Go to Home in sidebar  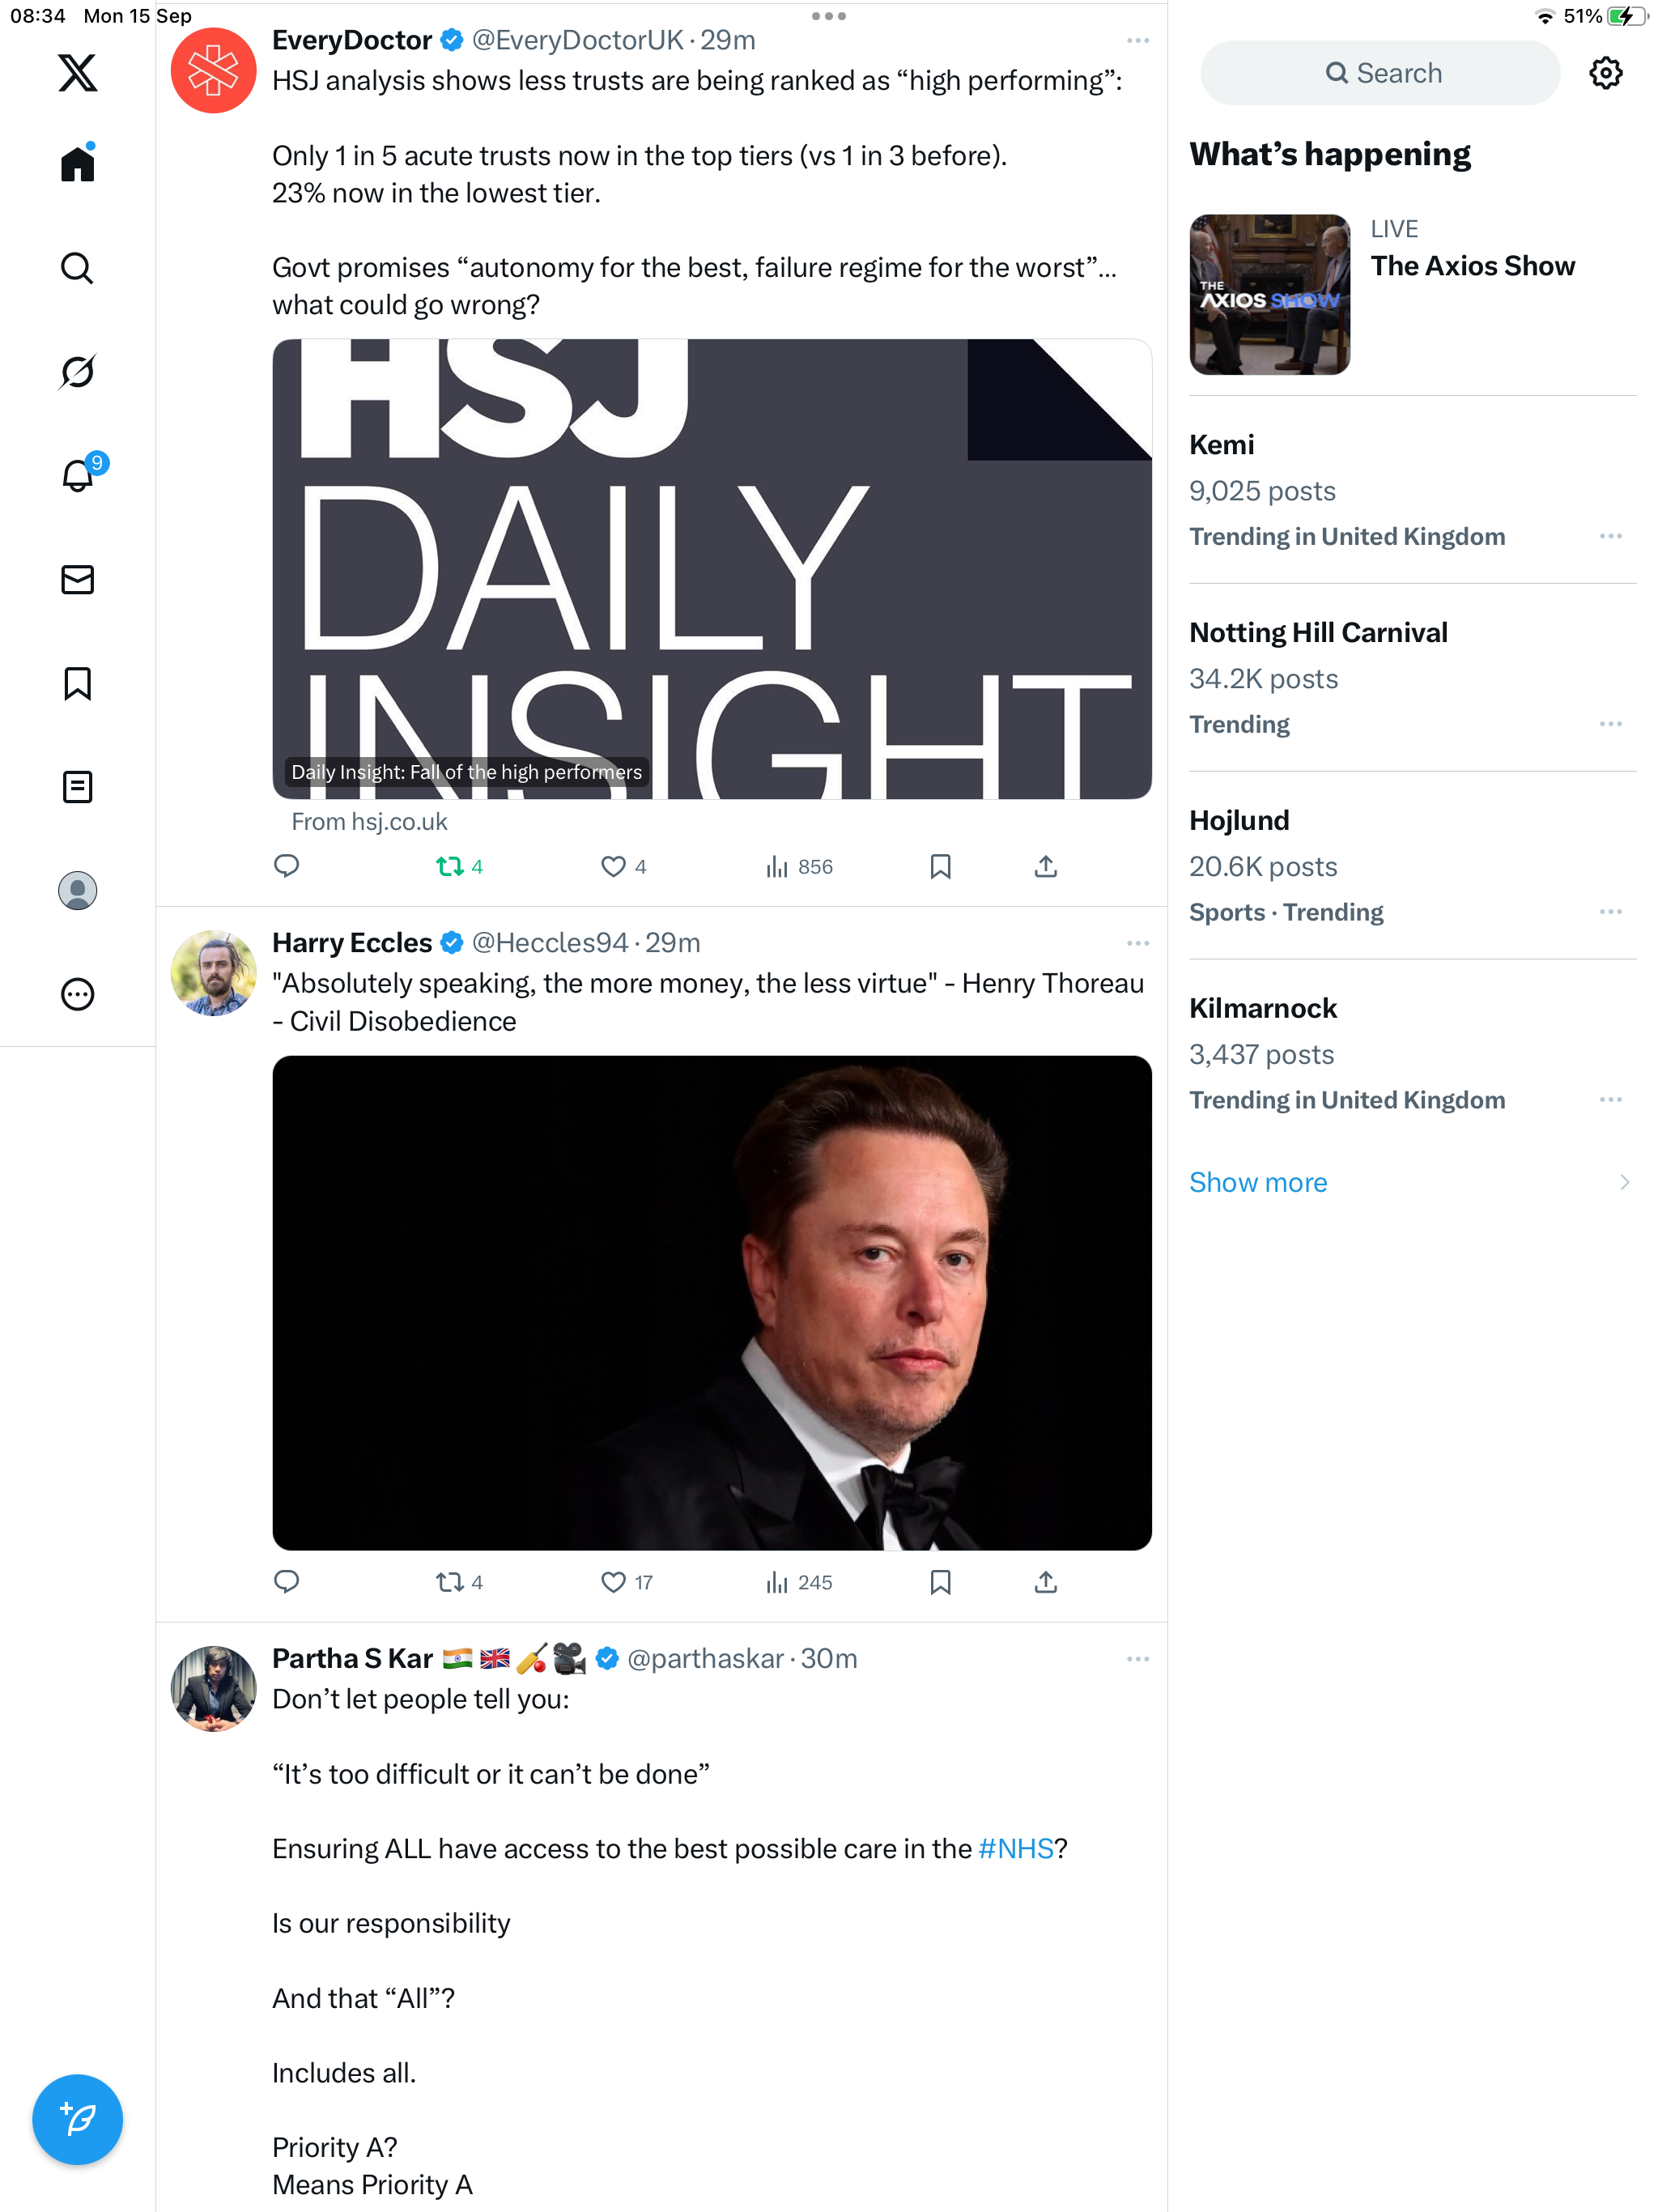77,163
